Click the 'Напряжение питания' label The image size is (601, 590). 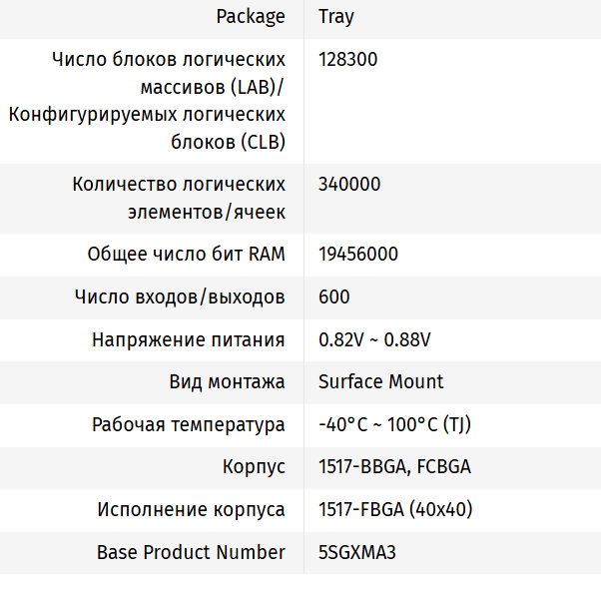pos(189,340)
